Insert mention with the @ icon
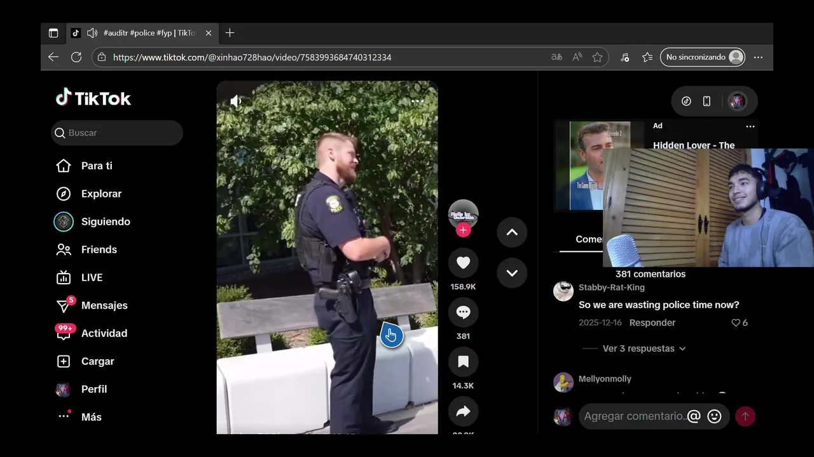This screenshot has height=457, width=814. (x=694, y=416)
